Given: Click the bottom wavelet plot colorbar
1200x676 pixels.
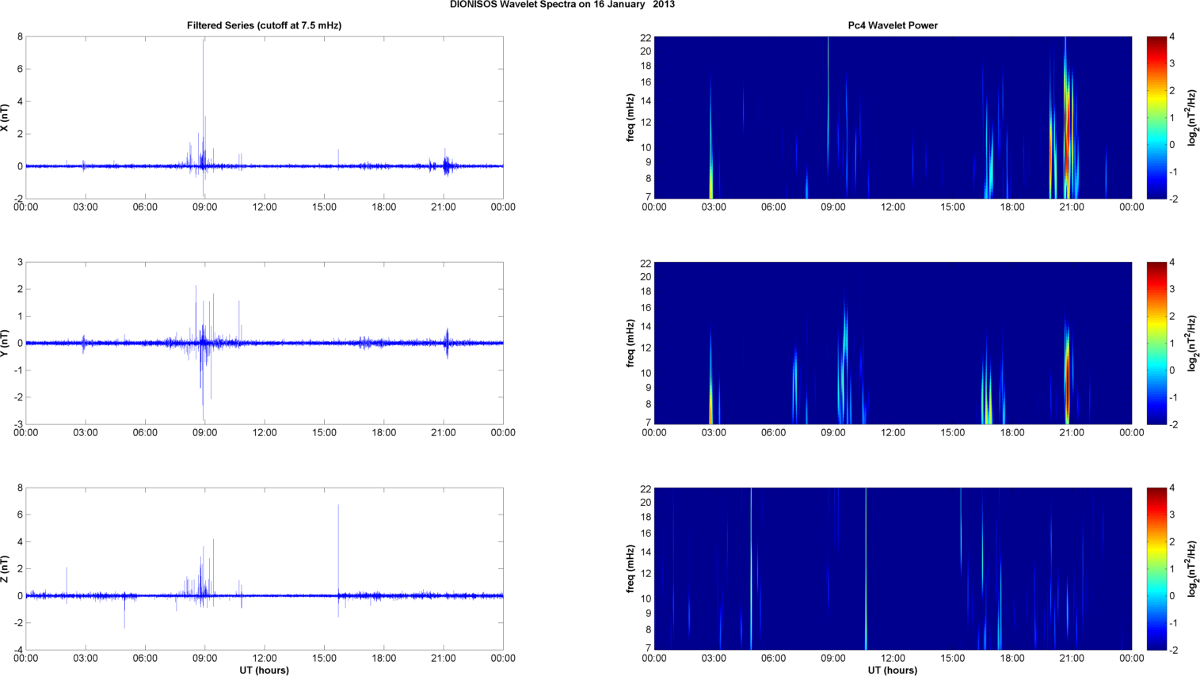Looking at the screenshot, I should 1156,569.
